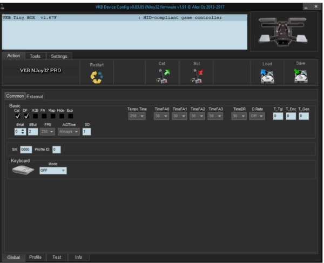Viewport: 324px width, 263px height.
Task: Switch to the Info bottom tab
Action: tap(78, 257)
